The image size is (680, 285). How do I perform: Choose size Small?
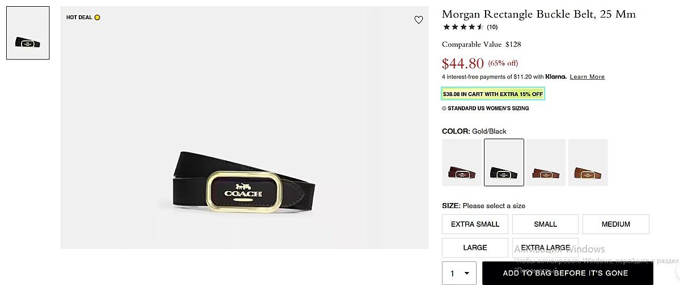click(x=545, y=224)
